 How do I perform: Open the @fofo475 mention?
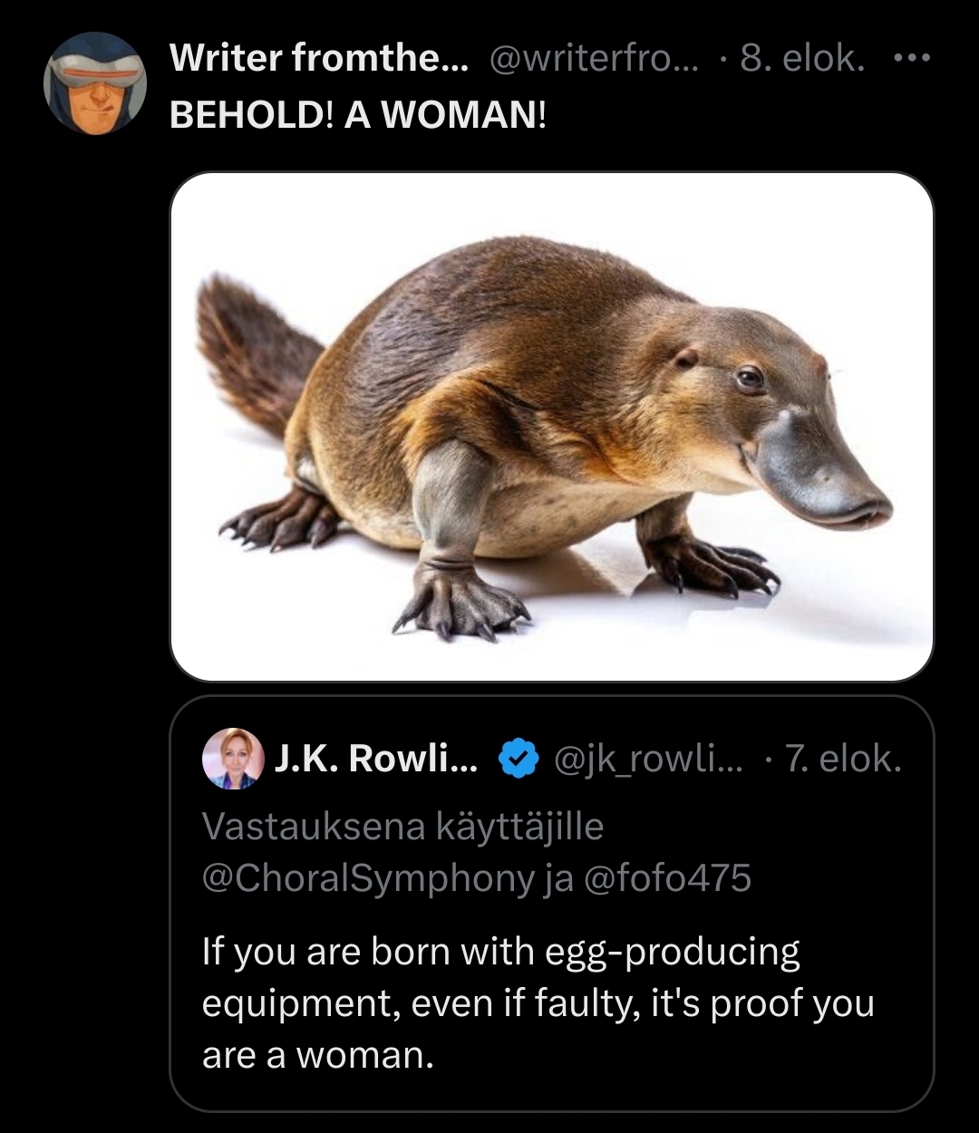669,877
